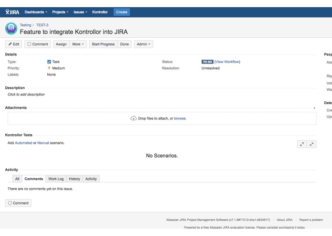This screenshot has width=332, height=236.
Task: Open Kontrollor from the top navigation
Action: coord(100,12)
